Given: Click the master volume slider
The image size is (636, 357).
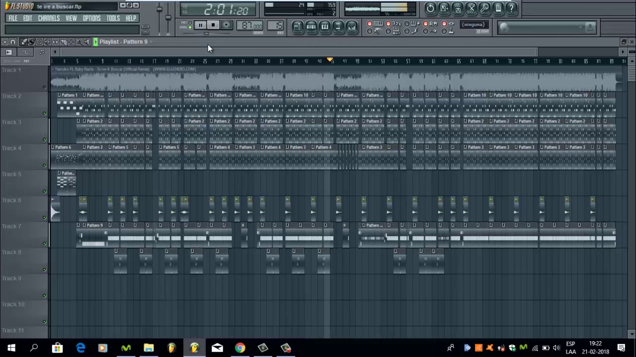Looking at the screenshot, I should coord(159,9).
